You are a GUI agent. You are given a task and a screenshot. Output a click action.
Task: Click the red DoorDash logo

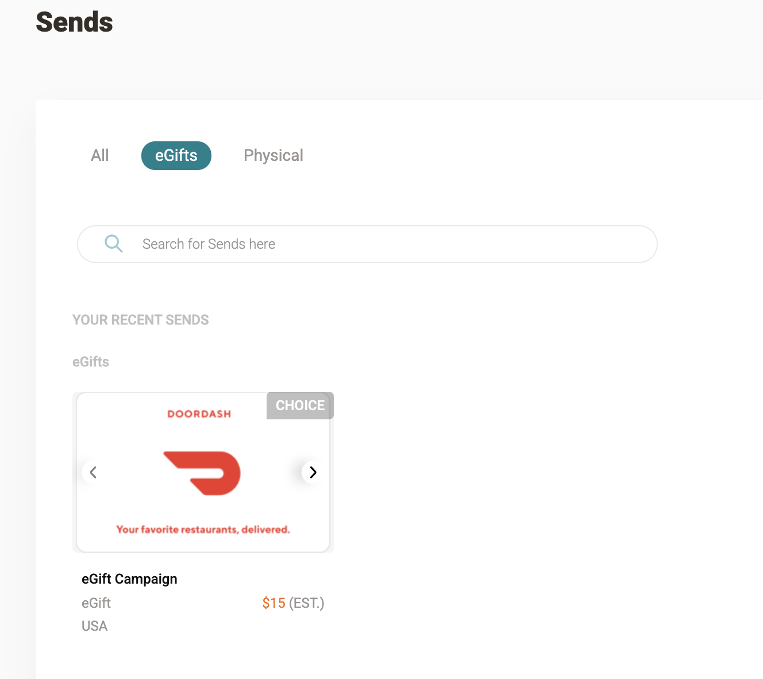click(202, 473)
